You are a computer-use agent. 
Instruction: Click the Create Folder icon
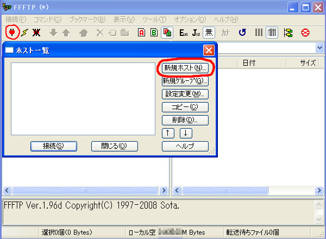click(x=125, y=33)
